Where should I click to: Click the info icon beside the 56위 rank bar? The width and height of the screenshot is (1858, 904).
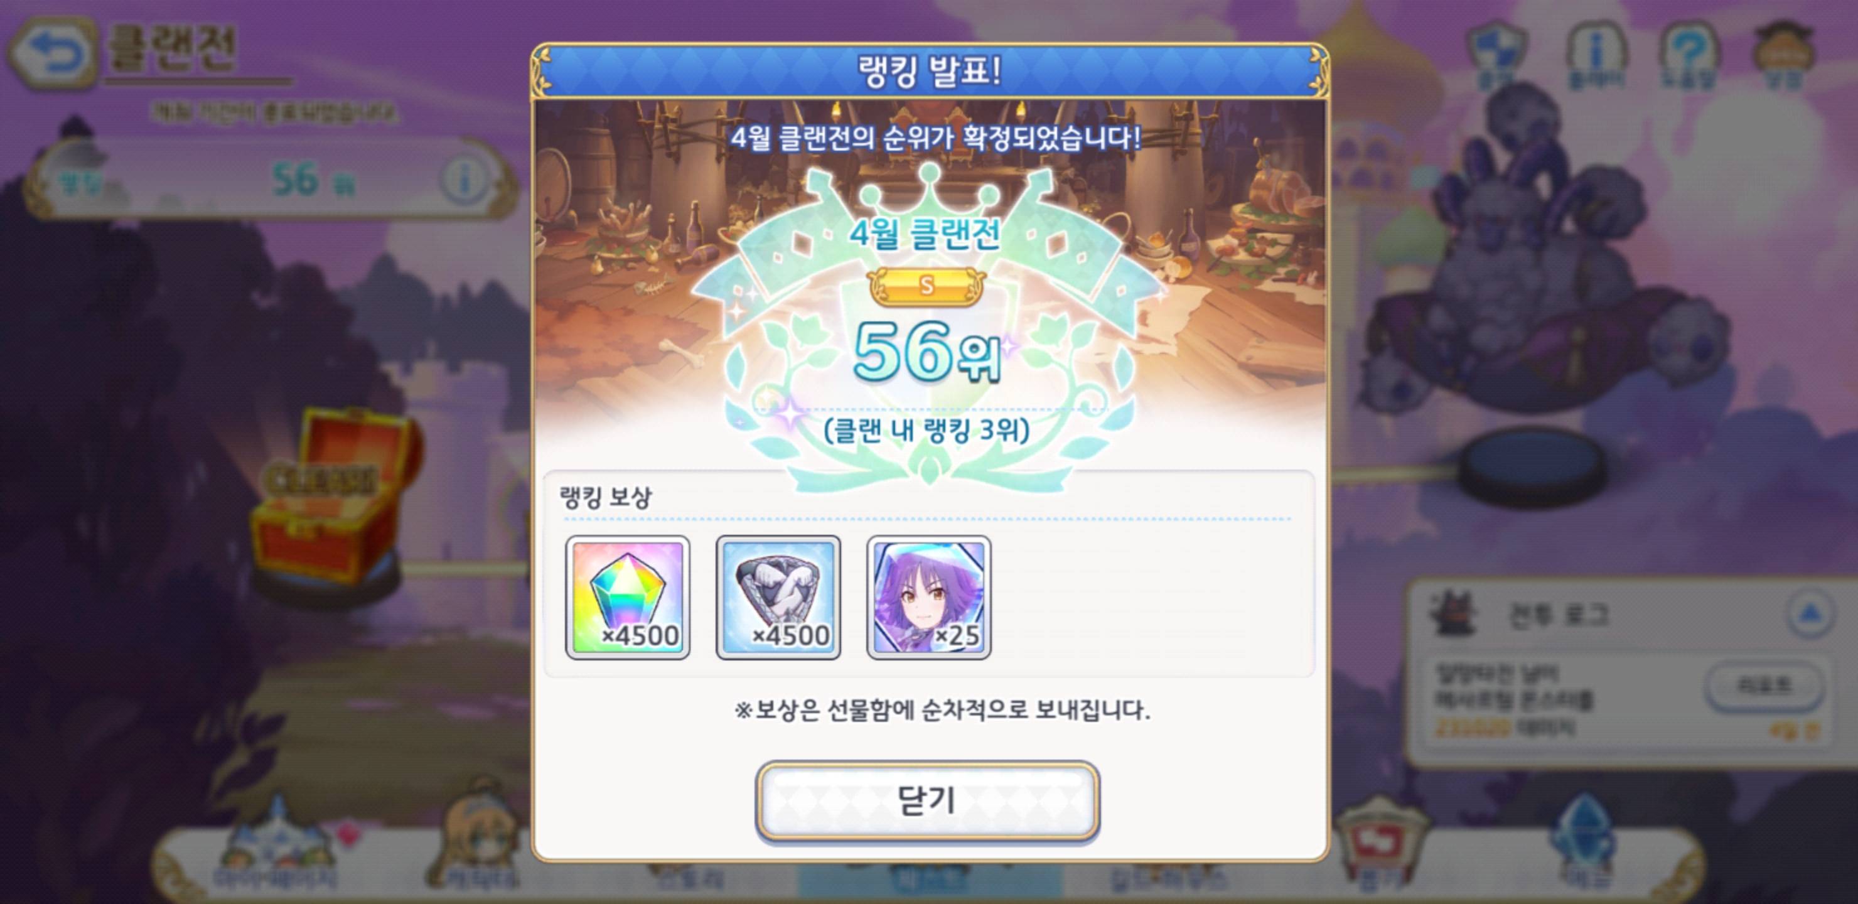[465, 179]
